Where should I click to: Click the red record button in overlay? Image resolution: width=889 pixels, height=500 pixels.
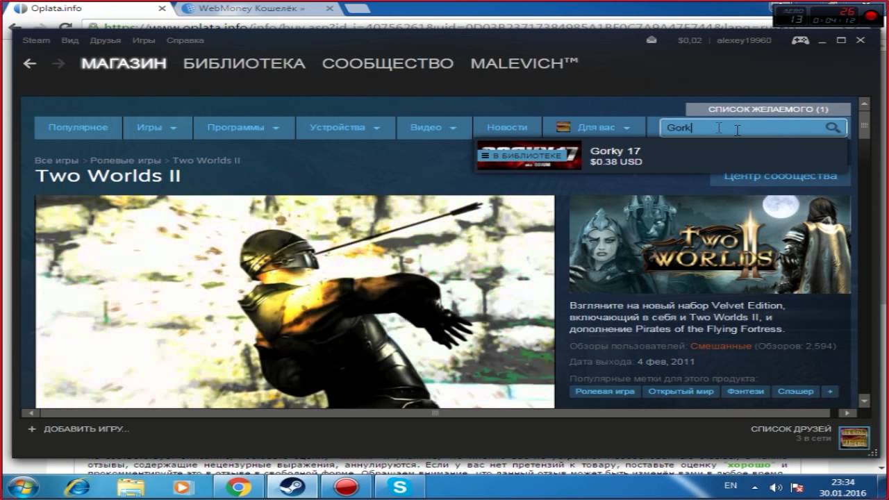(871, 15)
